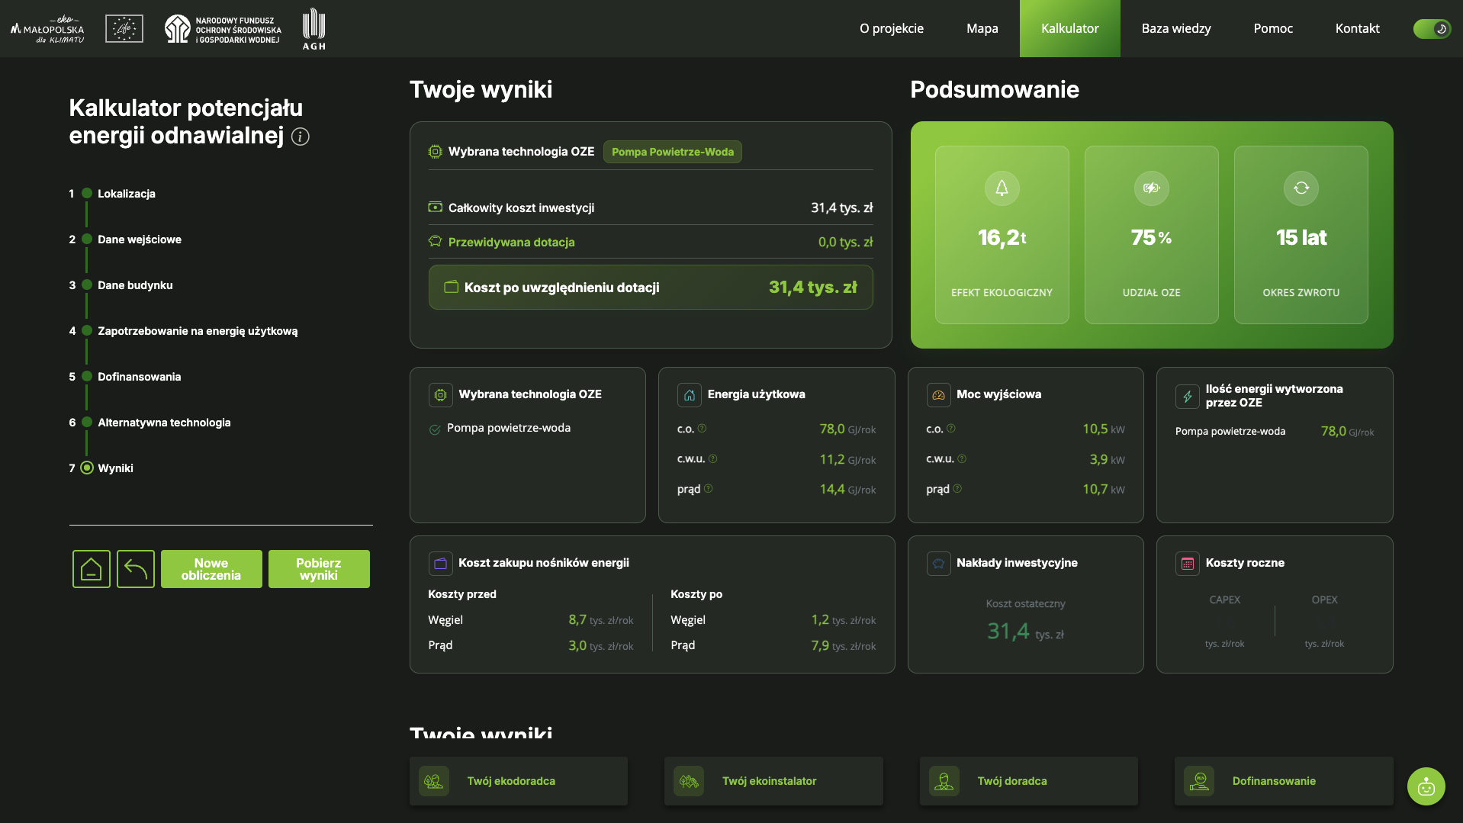1463x823 pixels.
Task: Click the Pompa Powietrze-Woda tag
Action: click(x=672, y=152)
